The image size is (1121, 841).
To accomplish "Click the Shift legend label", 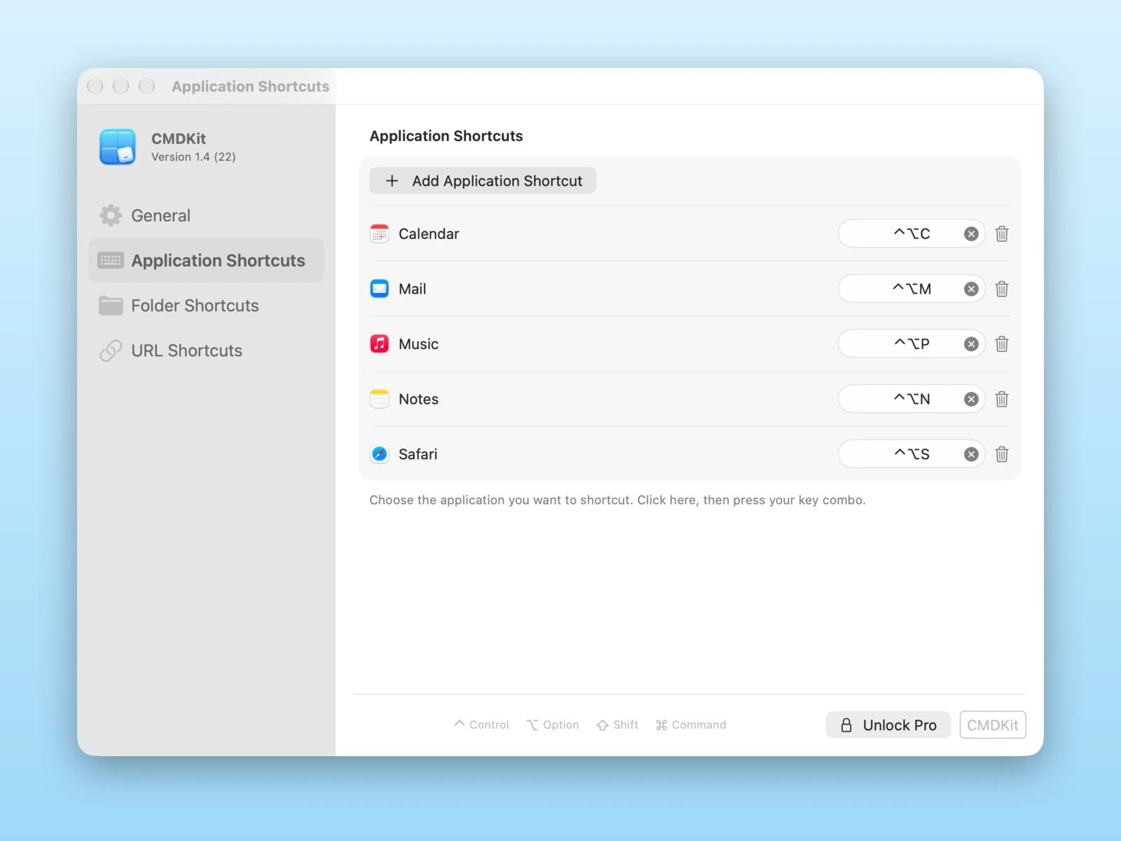I will [617, 725].
